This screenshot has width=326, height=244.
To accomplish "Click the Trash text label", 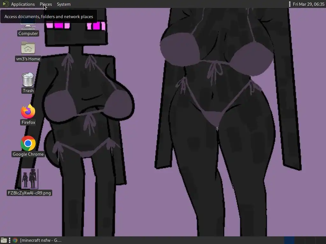I will click(28, 91).
